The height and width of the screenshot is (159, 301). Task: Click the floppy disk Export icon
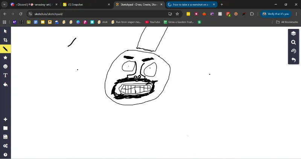coord(5,137)
